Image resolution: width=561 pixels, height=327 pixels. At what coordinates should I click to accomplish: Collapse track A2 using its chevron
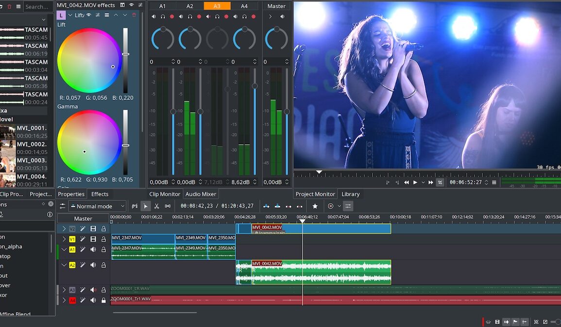click(64, 265)
